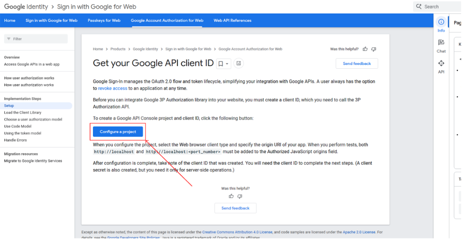Open 'How user authorization works' sidebar link
Viewport: 462px width, 239px height.
(x=29, y=85)
